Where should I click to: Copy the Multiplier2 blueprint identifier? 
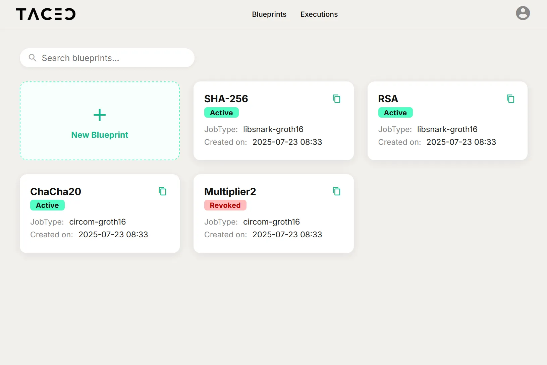coord(337,191)
